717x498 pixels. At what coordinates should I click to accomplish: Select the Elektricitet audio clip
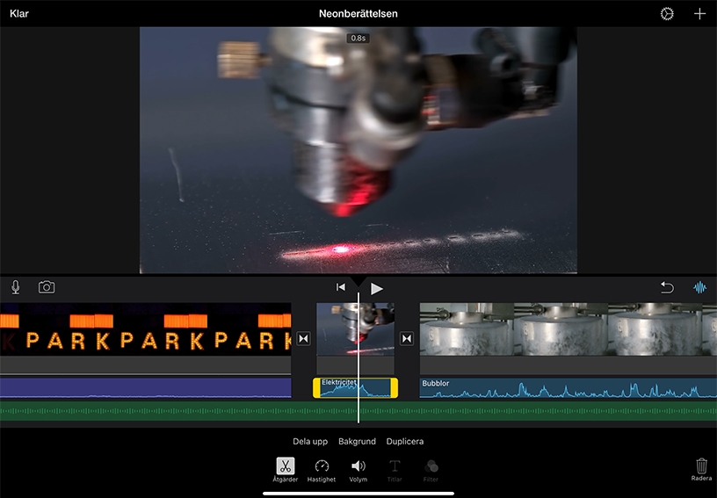point(355,388)
